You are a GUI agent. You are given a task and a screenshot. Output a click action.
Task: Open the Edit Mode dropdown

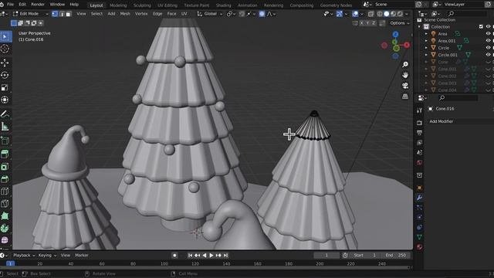[x=31, y=14]
